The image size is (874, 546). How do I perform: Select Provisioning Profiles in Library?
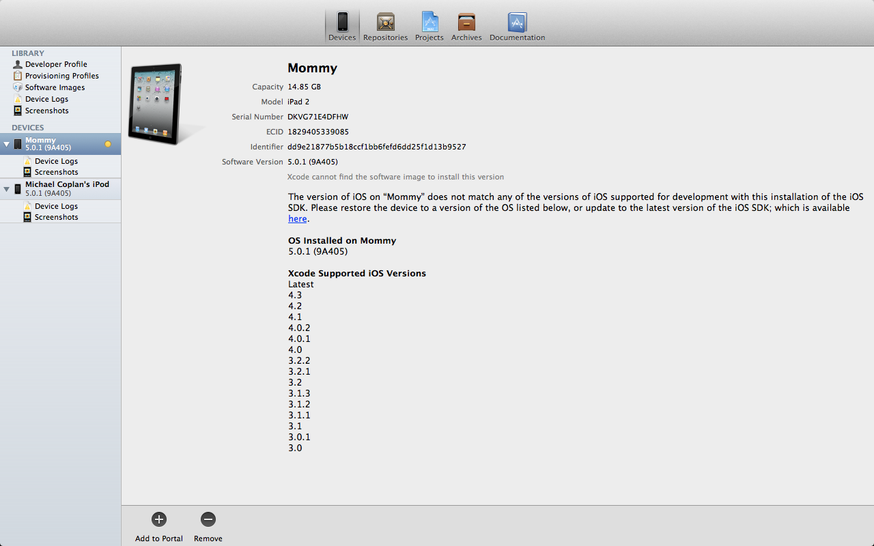62,76
